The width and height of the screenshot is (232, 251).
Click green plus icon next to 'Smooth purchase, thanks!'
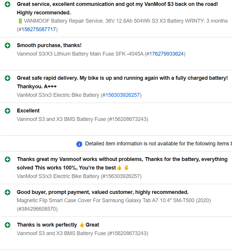pyautogui.click(x=8, y=46)
